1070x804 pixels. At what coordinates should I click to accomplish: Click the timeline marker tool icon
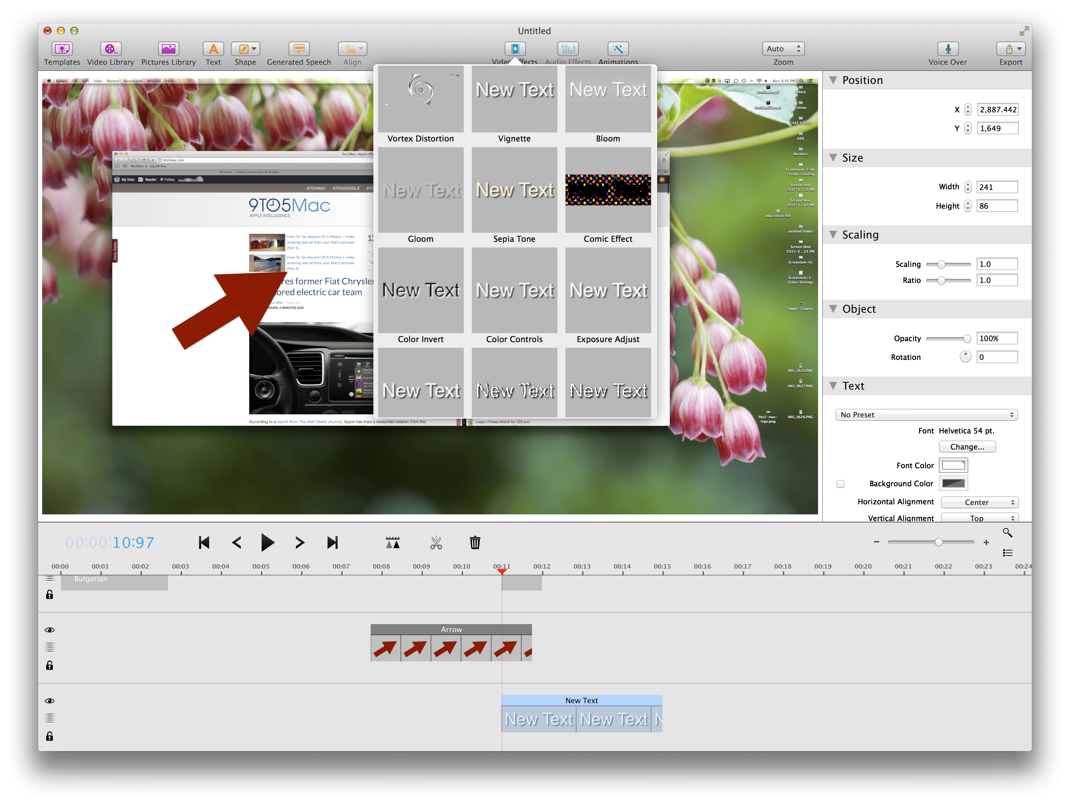(x=393, y=542)
